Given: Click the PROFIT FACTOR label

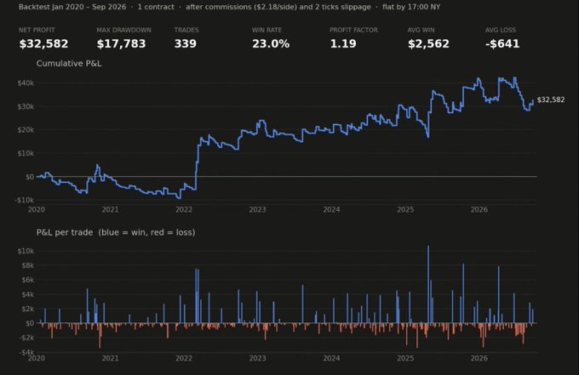Looking at the screenshot, I should [353, 30].
